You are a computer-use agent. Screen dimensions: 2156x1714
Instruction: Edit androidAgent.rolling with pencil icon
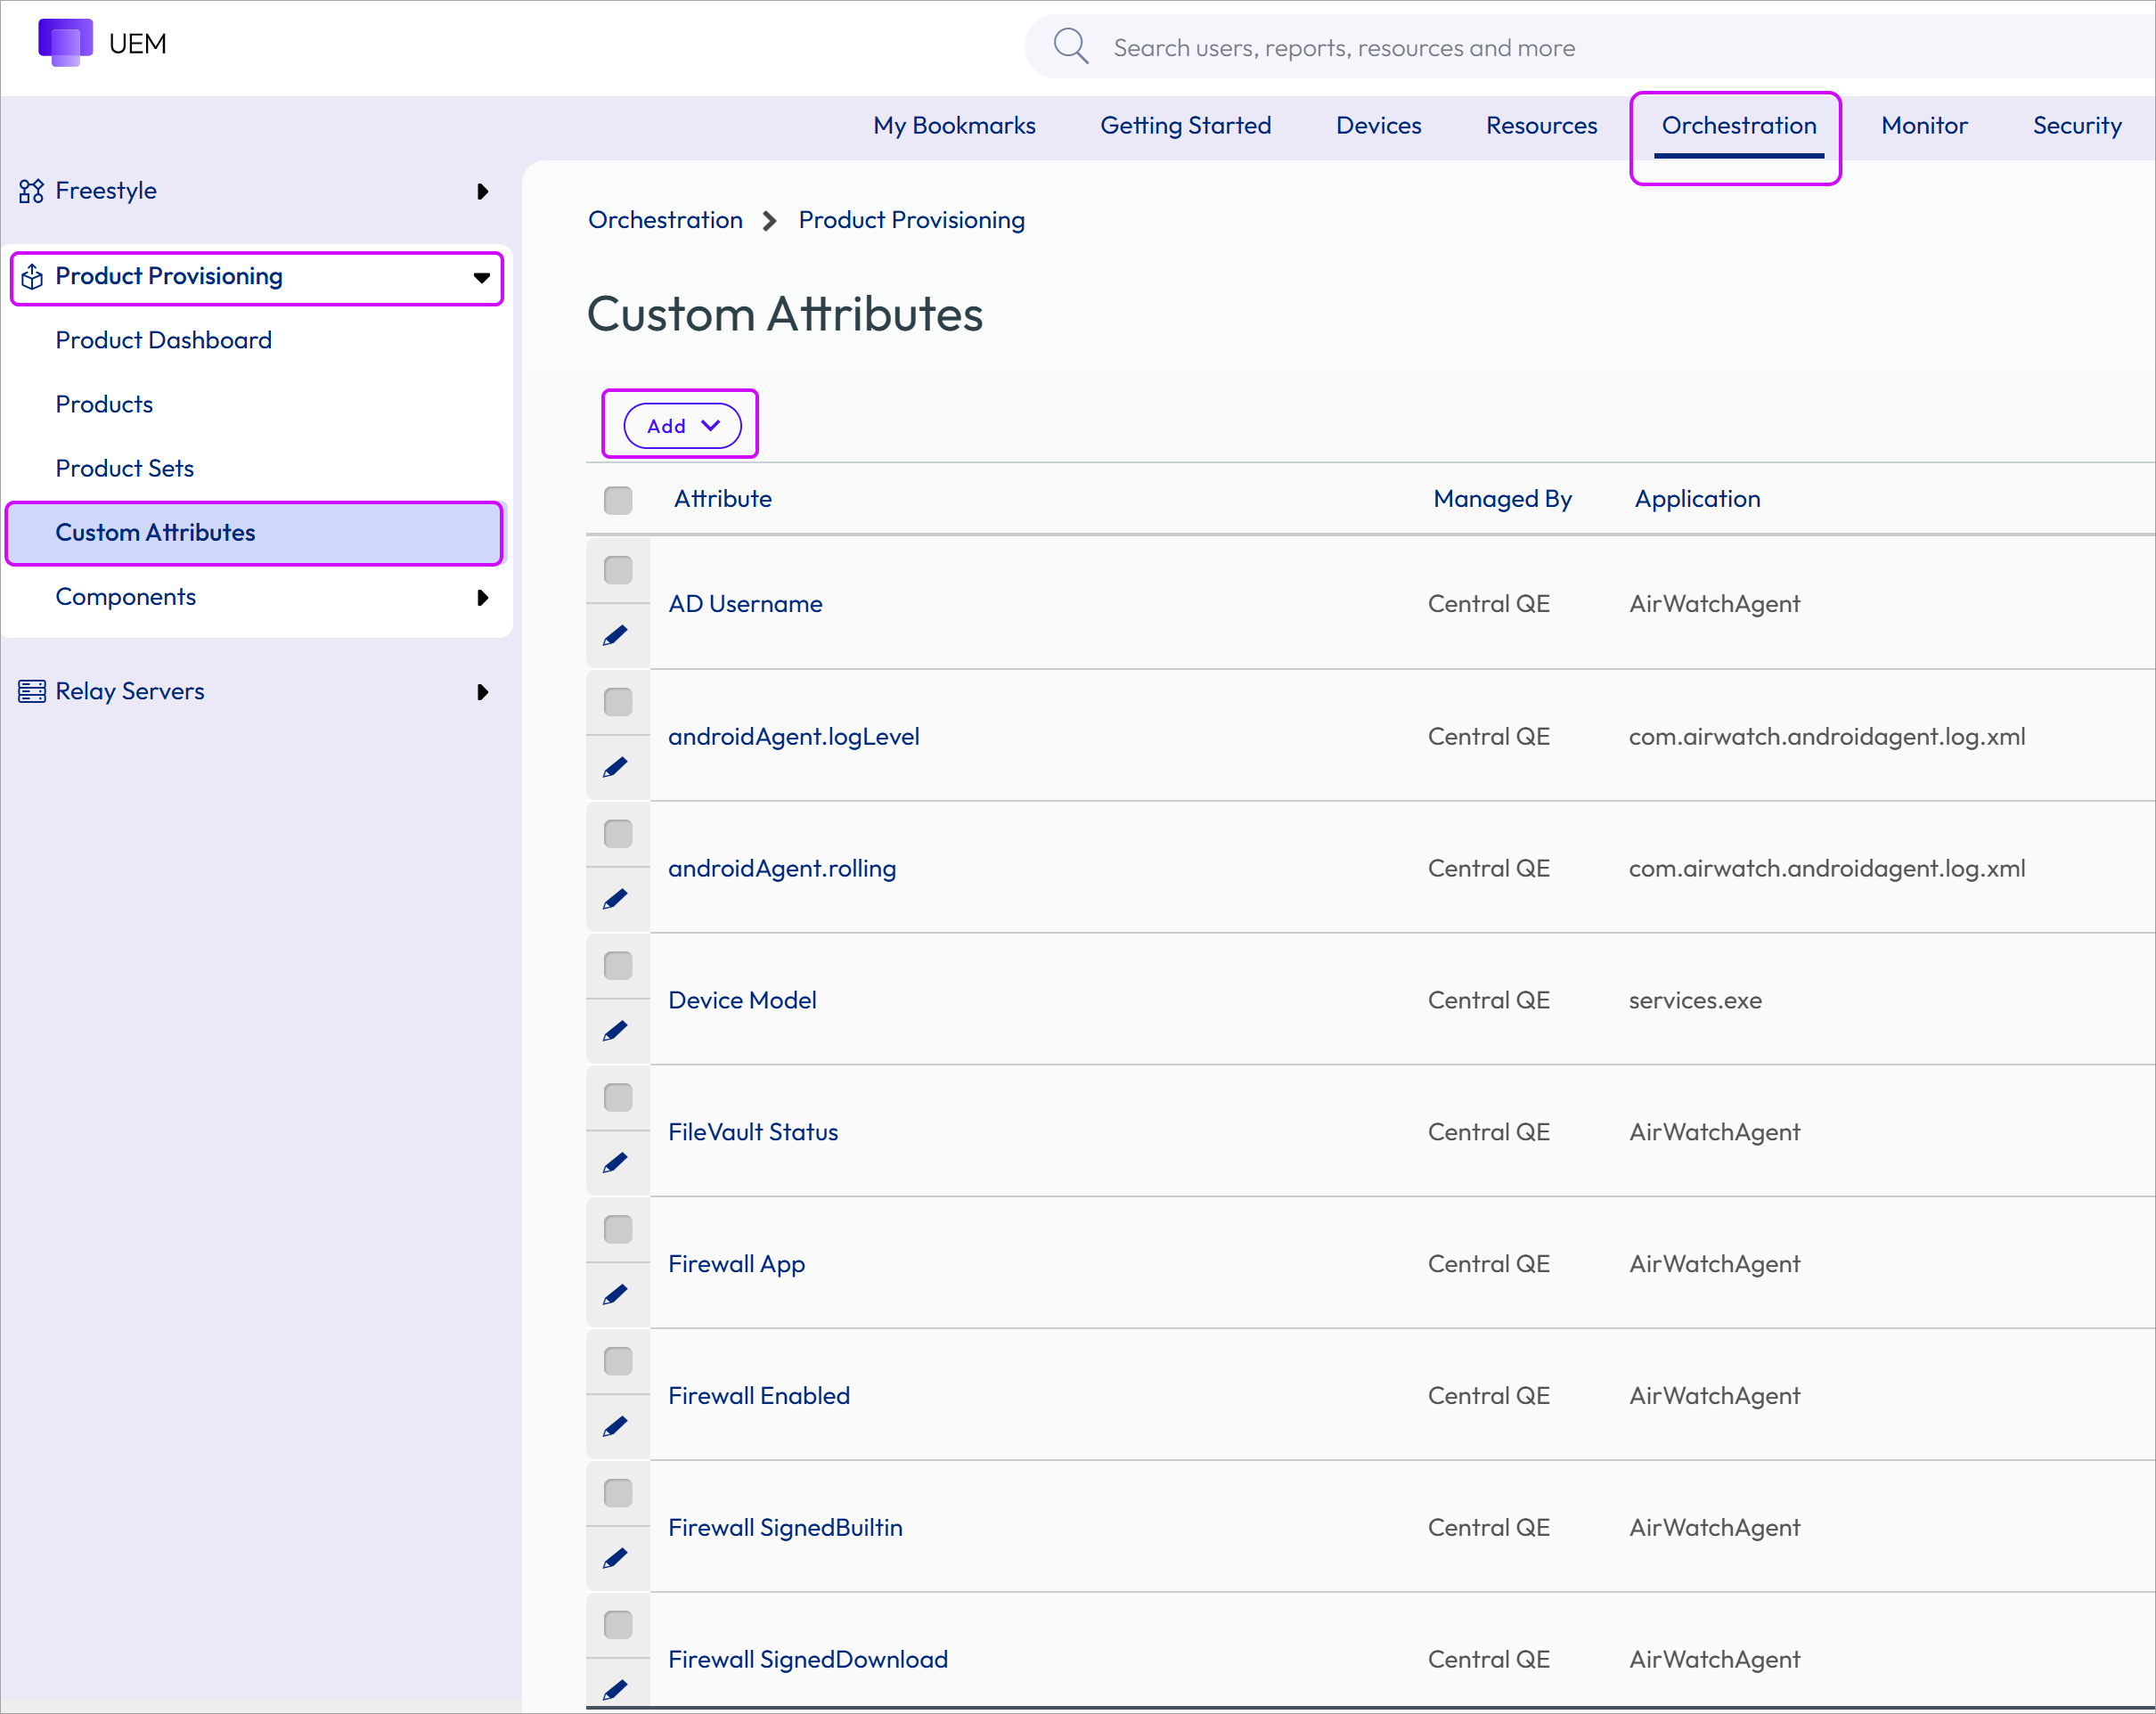[616, 899]
